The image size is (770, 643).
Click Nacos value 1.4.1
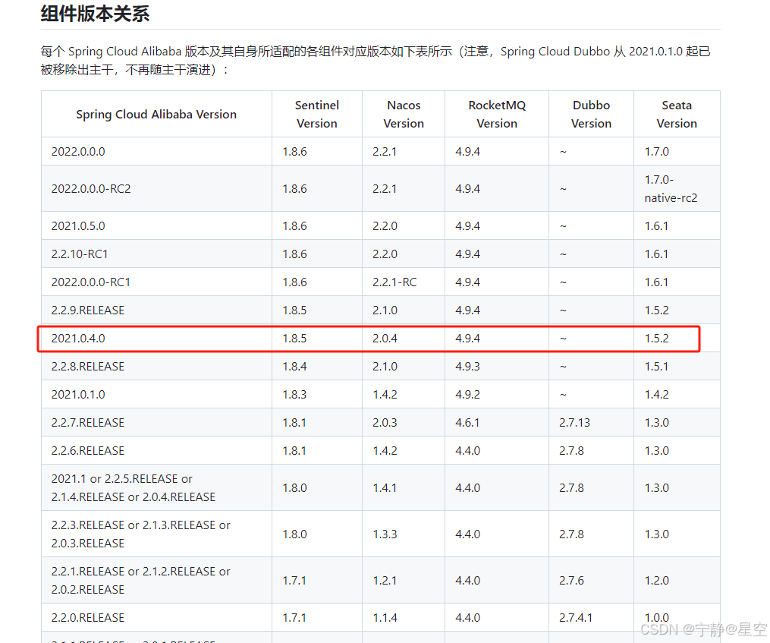[385, 487]
